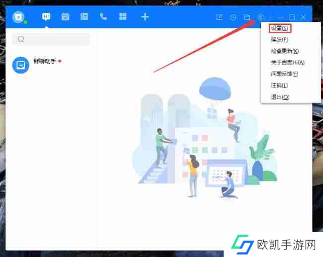Open the main menu circle icon
The height and width of the screenshot is (257, 323).
[x=260, y=17]
